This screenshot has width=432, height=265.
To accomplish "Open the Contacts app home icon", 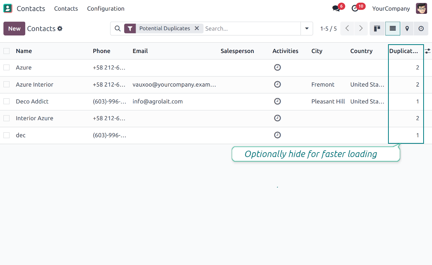I will pos(8,8).
